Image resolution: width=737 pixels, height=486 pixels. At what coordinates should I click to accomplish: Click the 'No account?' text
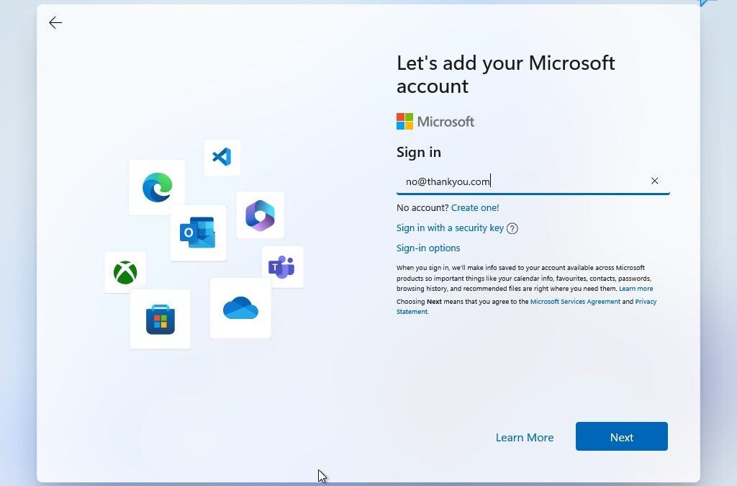[x=422, y=208]
